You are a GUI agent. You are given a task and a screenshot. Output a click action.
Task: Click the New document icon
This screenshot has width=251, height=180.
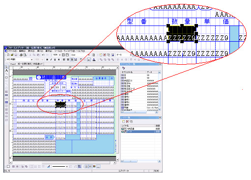tap(8, 55)
